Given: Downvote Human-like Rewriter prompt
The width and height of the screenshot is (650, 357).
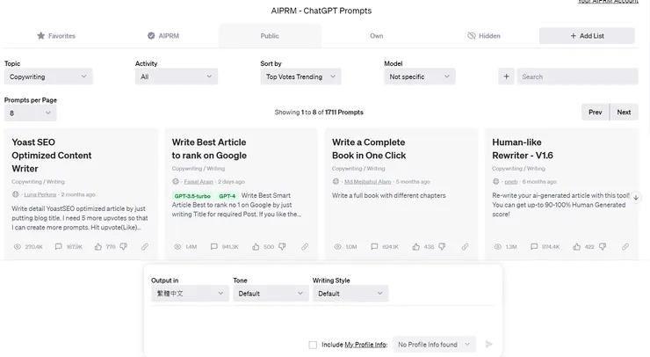Looking at the screenshot, I should tap(603, 246).
